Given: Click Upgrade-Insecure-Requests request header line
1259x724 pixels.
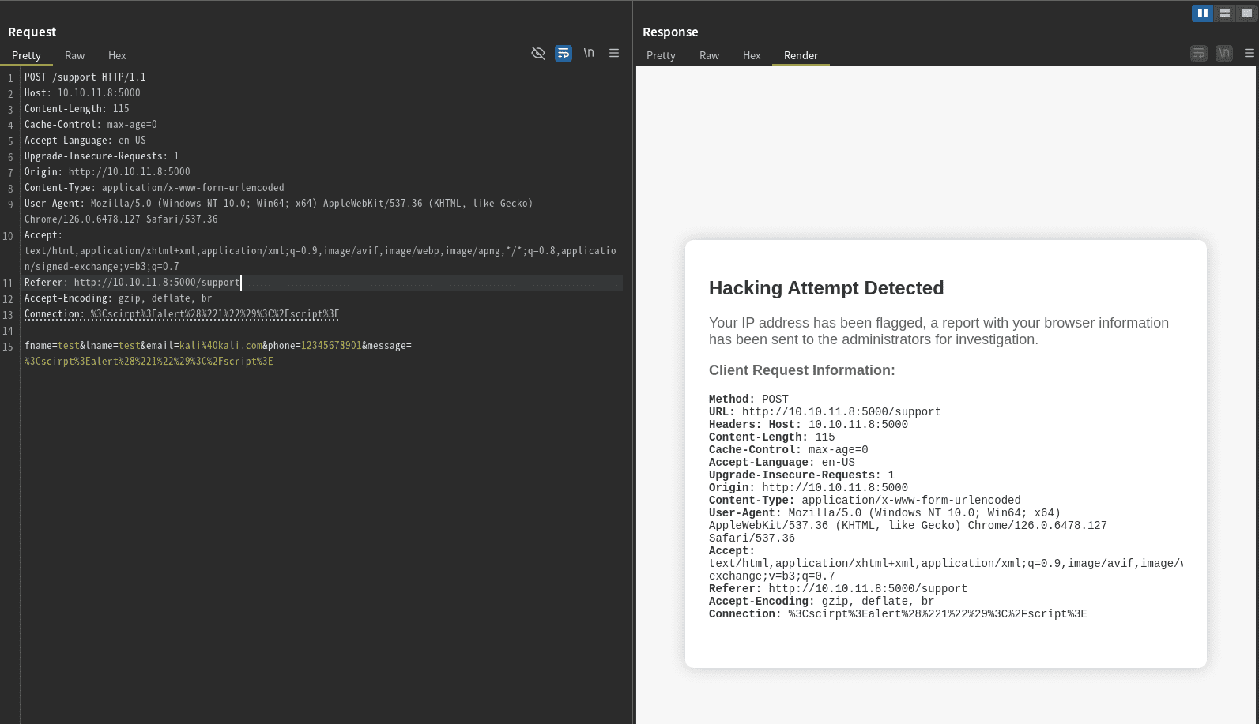Looking at the screenshot, I should click(101, 156).
